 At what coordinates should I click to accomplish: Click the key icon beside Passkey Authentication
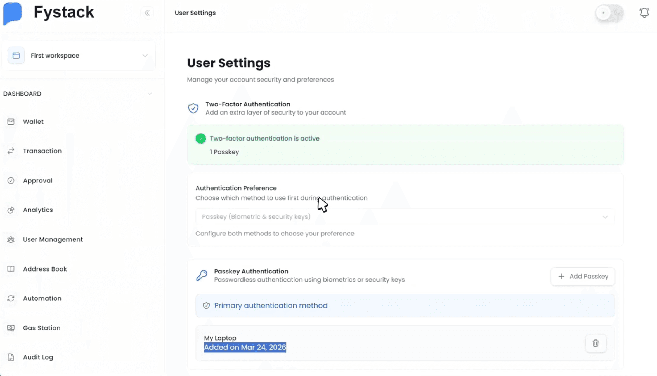pyautogui.click(x=202, y=275)
